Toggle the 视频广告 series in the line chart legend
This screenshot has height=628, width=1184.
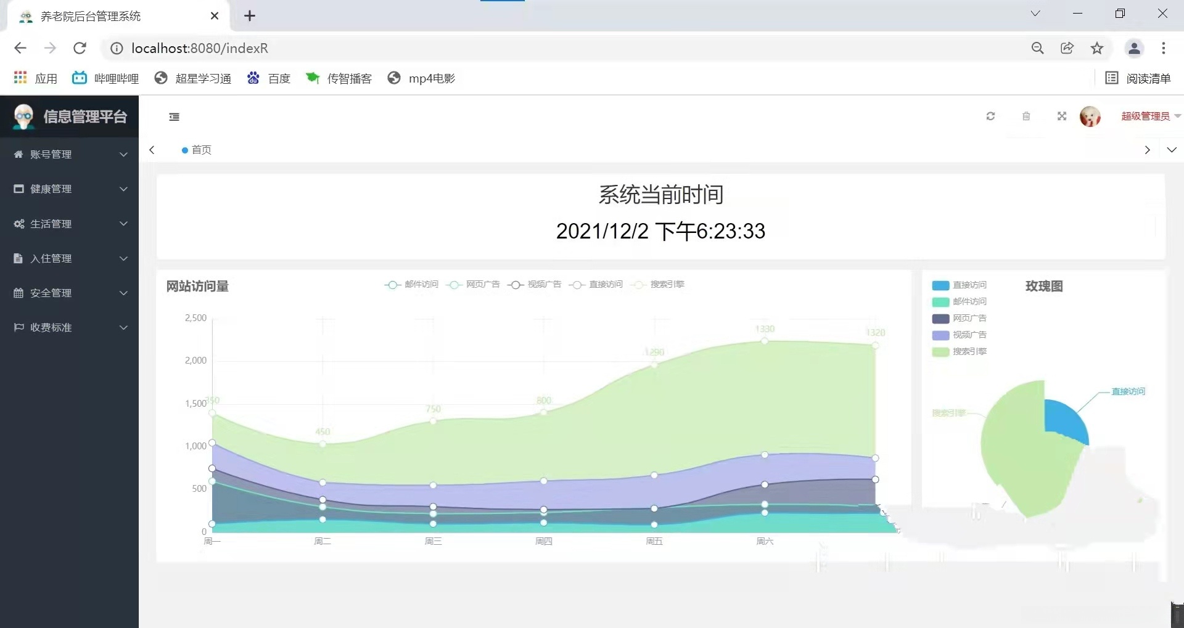[x=535, y=285]
